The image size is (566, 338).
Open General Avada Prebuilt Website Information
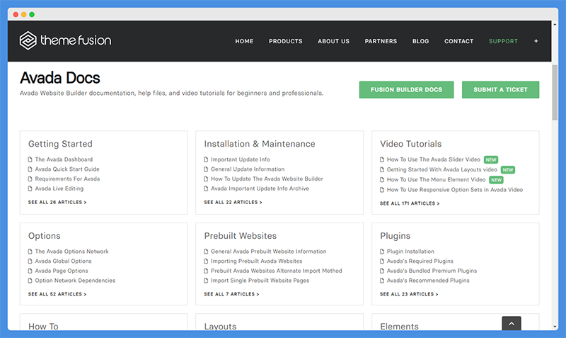click(269, 252)
